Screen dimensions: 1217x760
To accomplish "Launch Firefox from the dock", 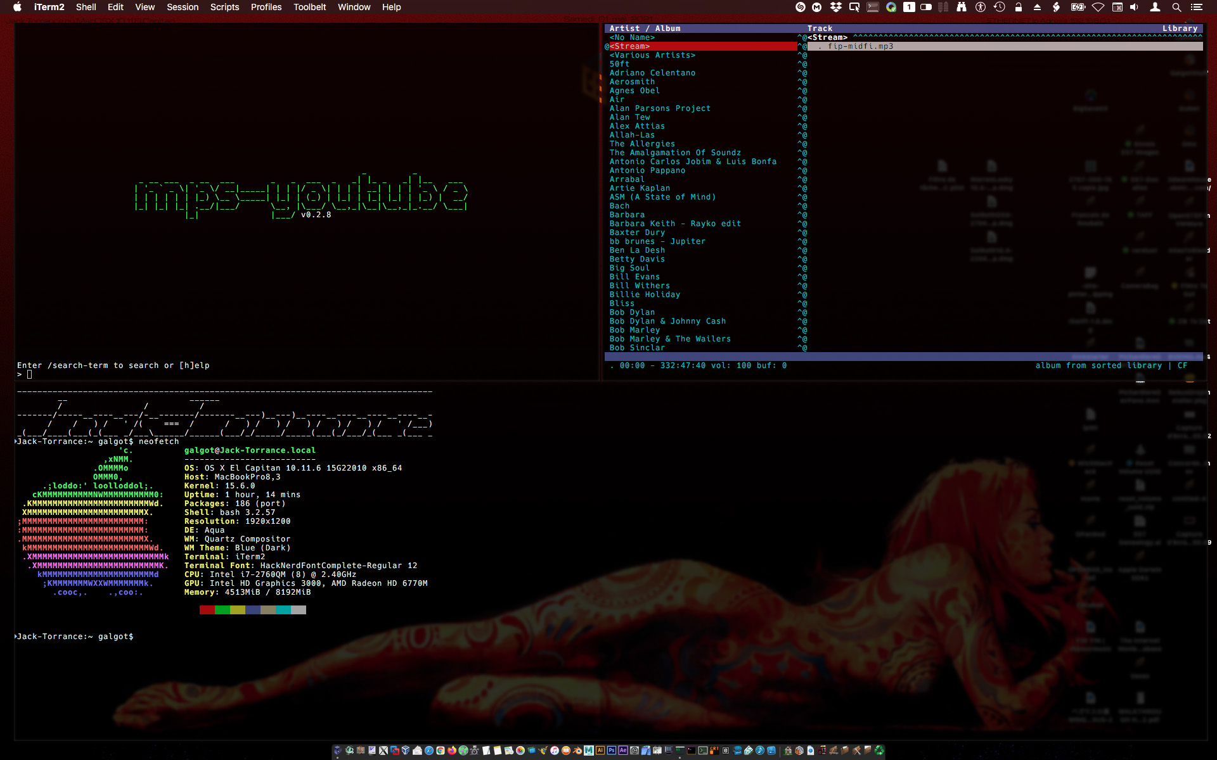I will [452, 750].
